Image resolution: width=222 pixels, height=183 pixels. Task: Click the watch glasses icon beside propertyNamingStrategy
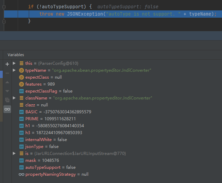(21, 174)
